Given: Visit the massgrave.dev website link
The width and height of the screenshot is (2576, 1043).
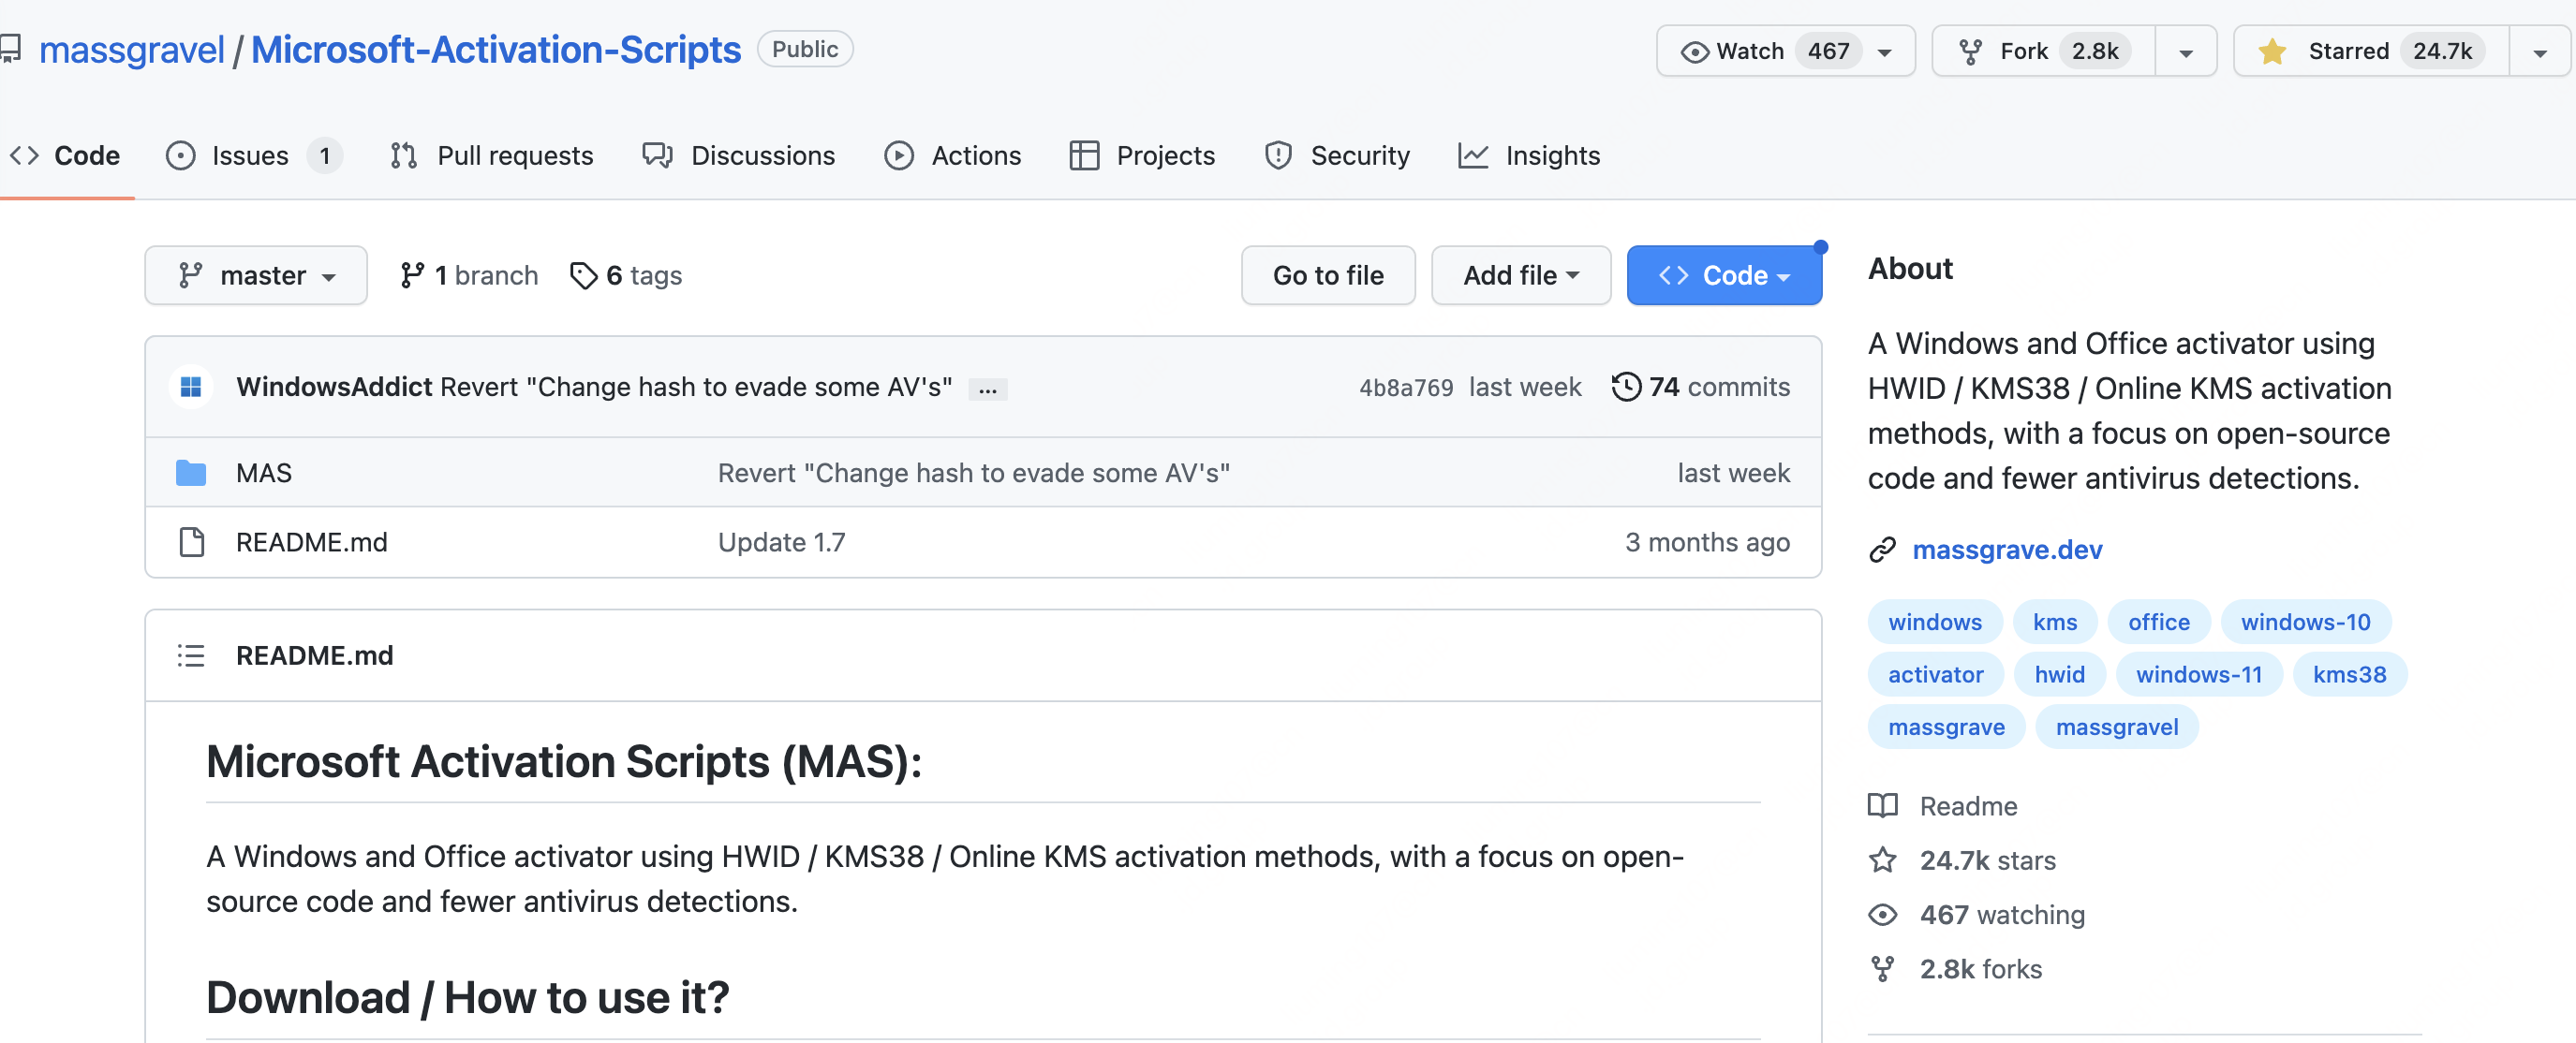Looking at the screenshot, I should click(x=2008, y=551).
